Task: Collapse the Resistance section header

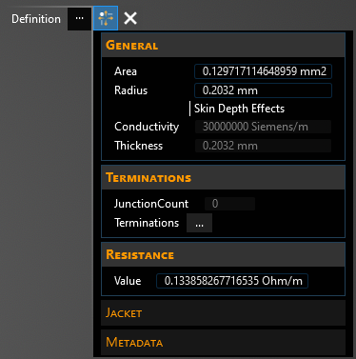Action: click(x=223, y=254)
